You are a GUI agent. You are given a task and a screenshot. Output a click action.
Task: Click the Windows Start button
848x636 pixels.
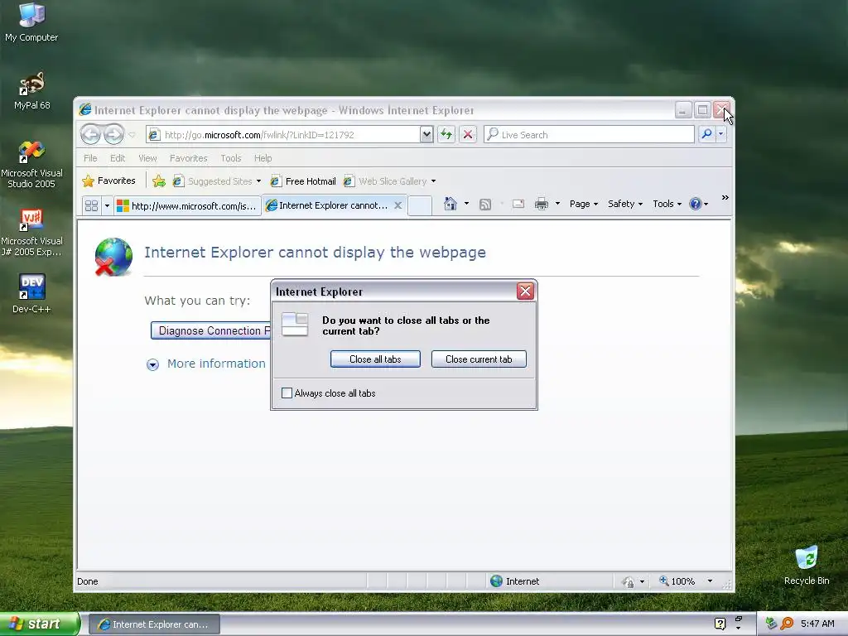(39, 624)
